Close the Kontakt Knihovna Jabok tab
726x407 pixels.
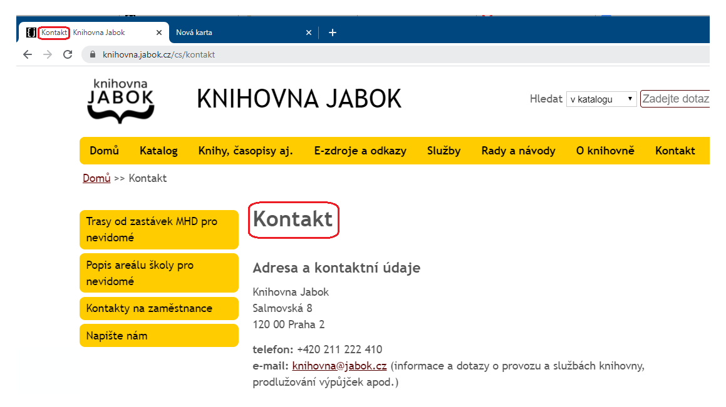[159, 33]
